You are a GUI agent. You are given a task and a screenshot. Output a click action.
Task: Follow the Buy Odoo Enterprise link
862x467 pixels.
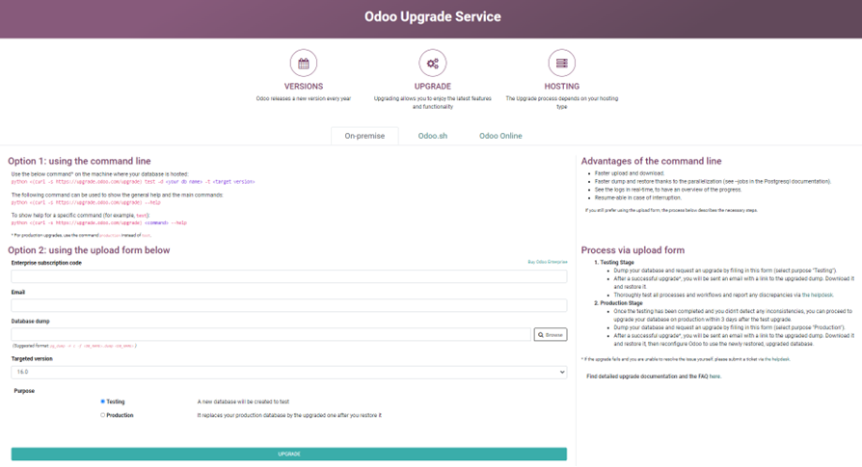coord(548,262)
